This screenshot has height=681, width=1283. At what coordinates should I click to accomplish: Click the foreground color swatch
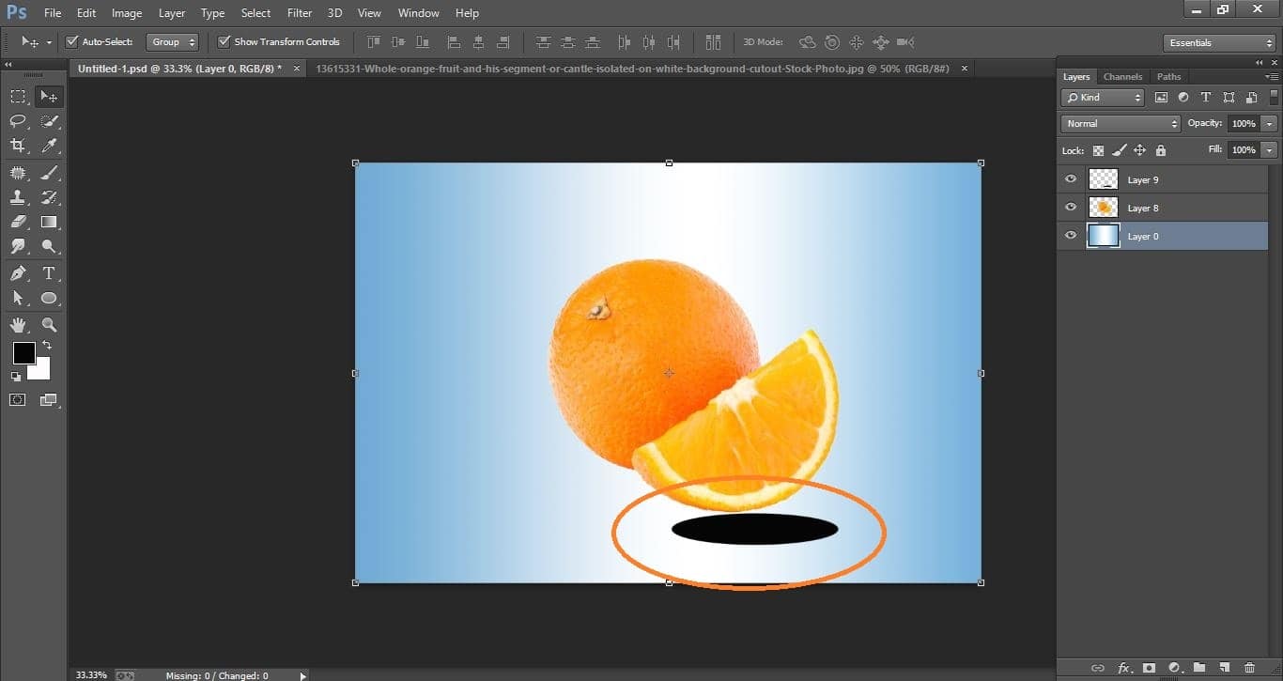coord(23,354)
